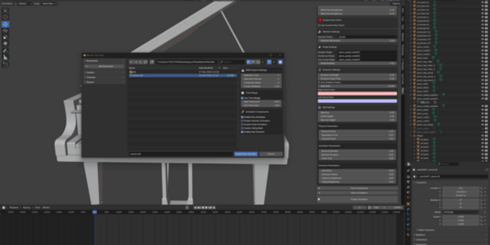The image size is (490, 245).
Task: Open Left Hand Color swatch
Action: (357, 100)
